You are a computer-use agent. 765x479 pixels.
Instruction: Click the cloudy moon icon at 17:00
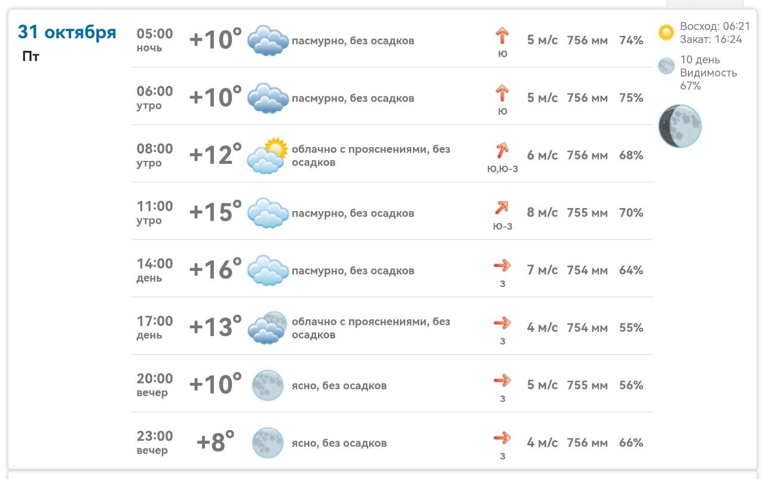pos(268,328)
